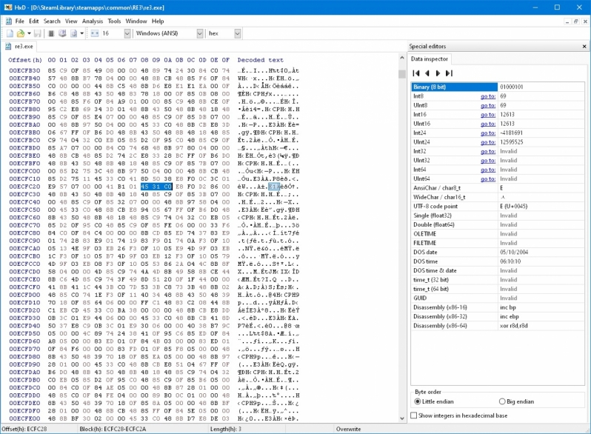Click the Save disk icon
Image resolution: width=591 pixels, height=434 pixels.
[x=37, y=33]
